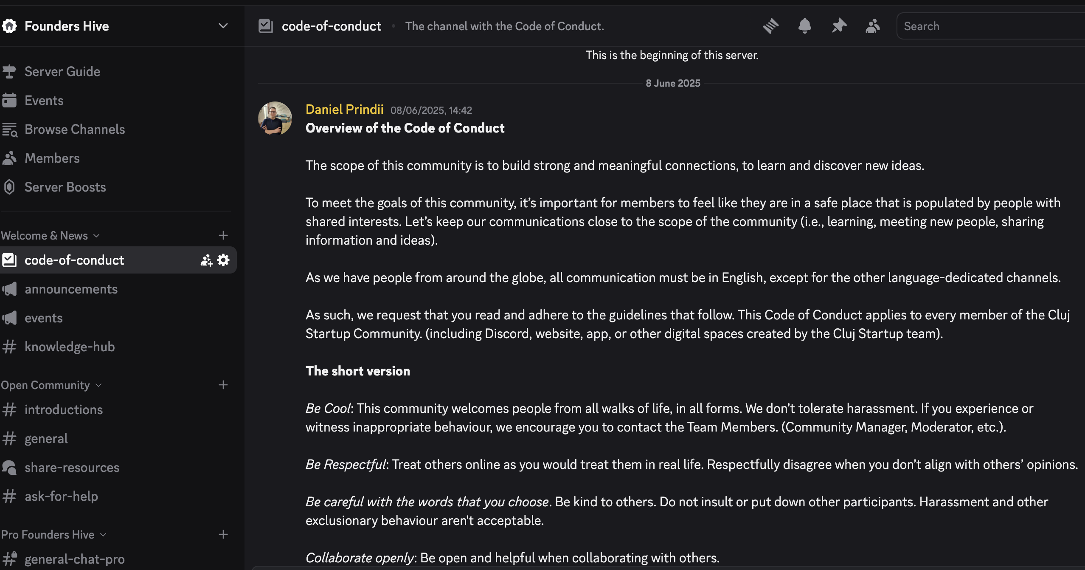The height and width of the screenshot is (570, 1085).
Task: Collapse the Open Community category
Action: (51, 385)
